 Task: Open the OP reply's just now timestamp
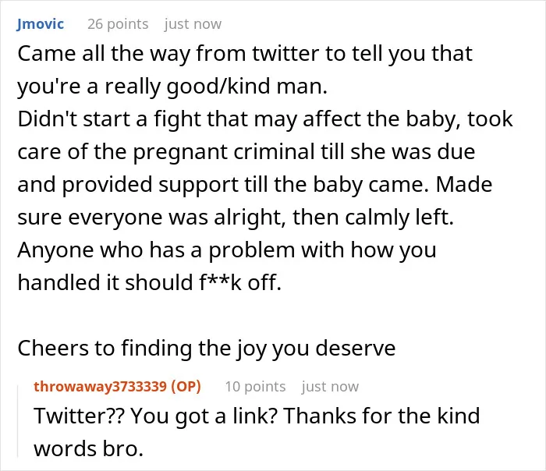point(330,387)
